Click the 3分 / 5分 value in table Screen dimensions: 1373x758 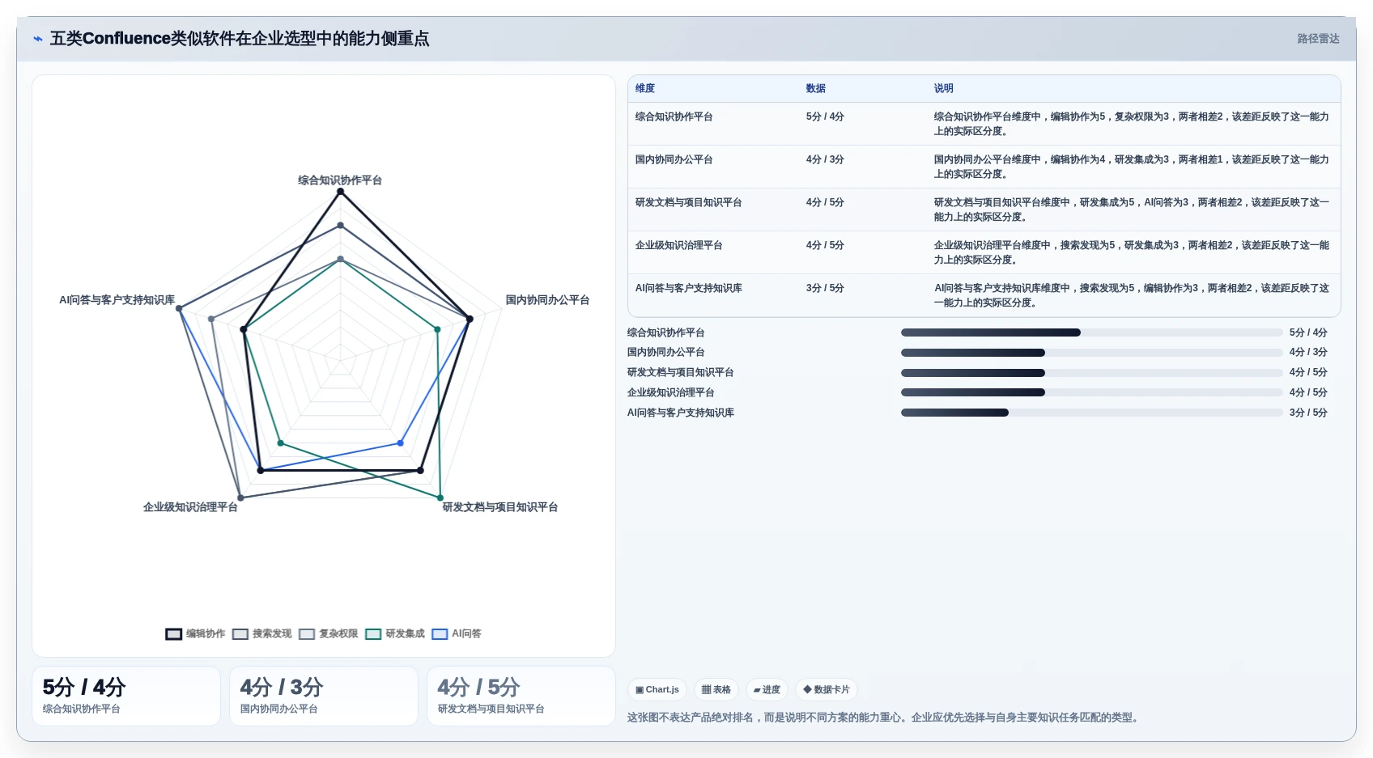[825, 289]
